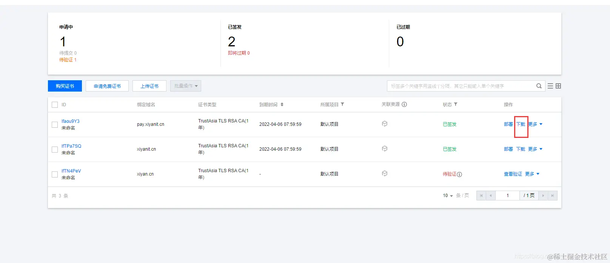
Task: Open certificate ID IfaouY3 link
Action: (x=71, y=121)
